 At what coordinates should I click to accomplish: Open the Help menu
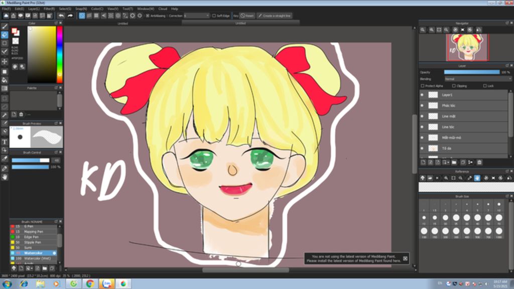click(x=175, y=9)
